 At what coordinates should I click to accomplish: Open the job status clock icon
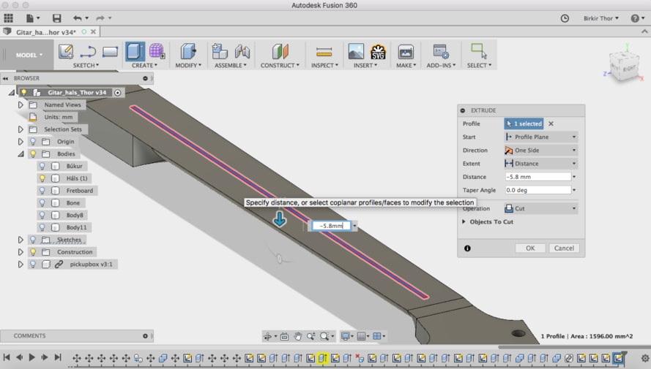(x=565, y=18)
